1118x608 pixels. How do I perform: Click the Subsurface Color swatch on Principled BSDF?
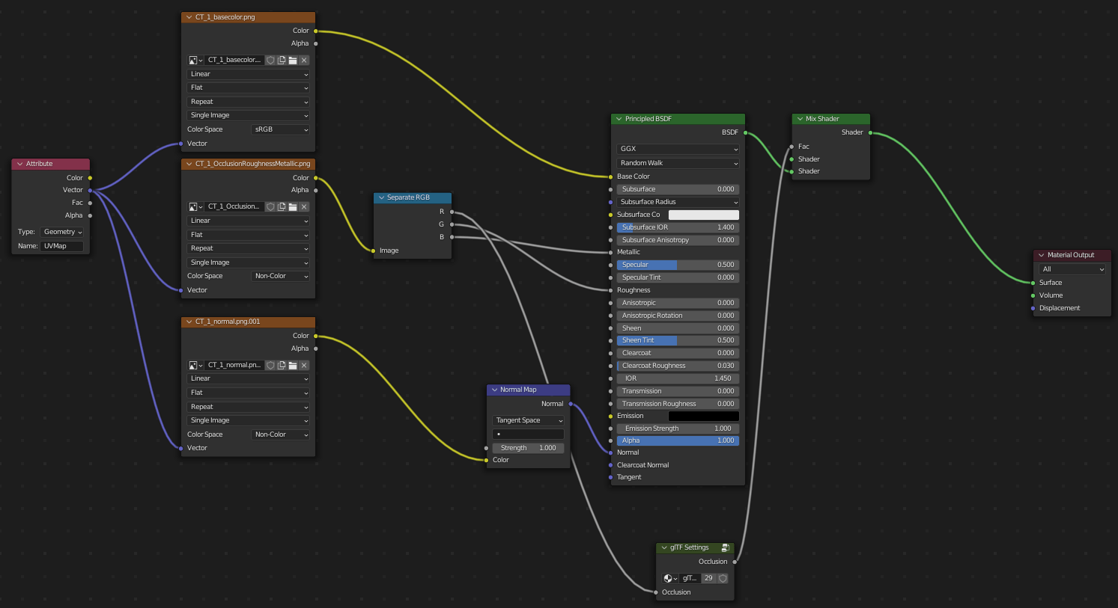(703, 215)
